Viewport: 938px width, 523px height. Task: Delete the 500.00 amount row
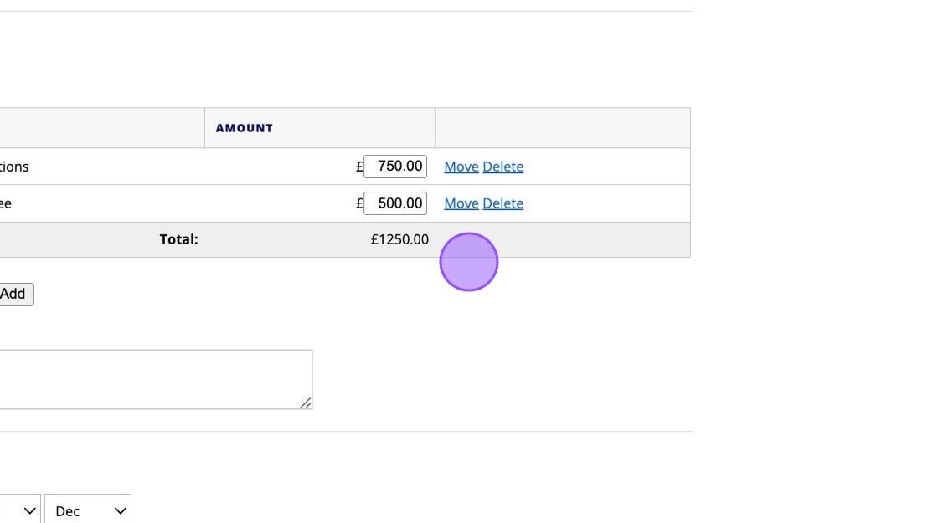[x=502, y=203]
